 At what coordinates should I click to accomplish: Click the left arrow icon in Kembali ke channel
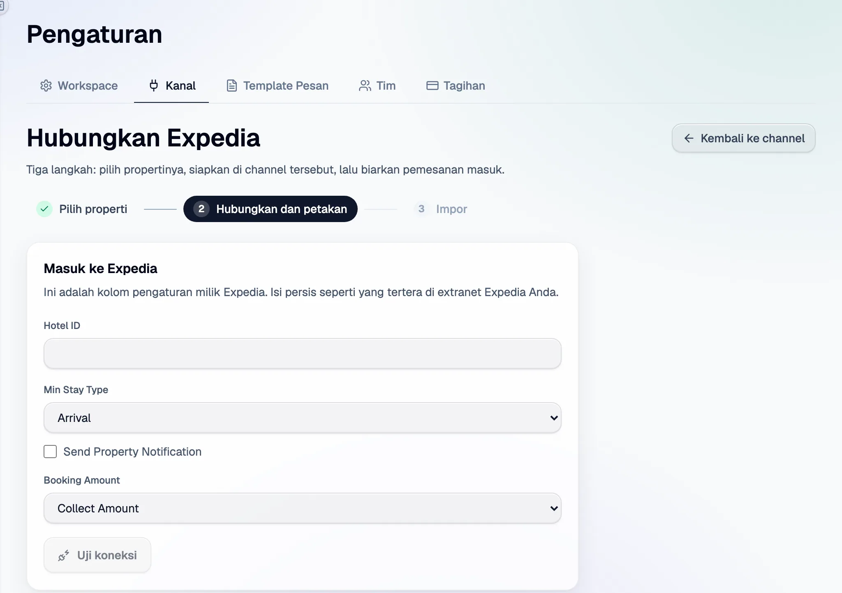point(689,138)
